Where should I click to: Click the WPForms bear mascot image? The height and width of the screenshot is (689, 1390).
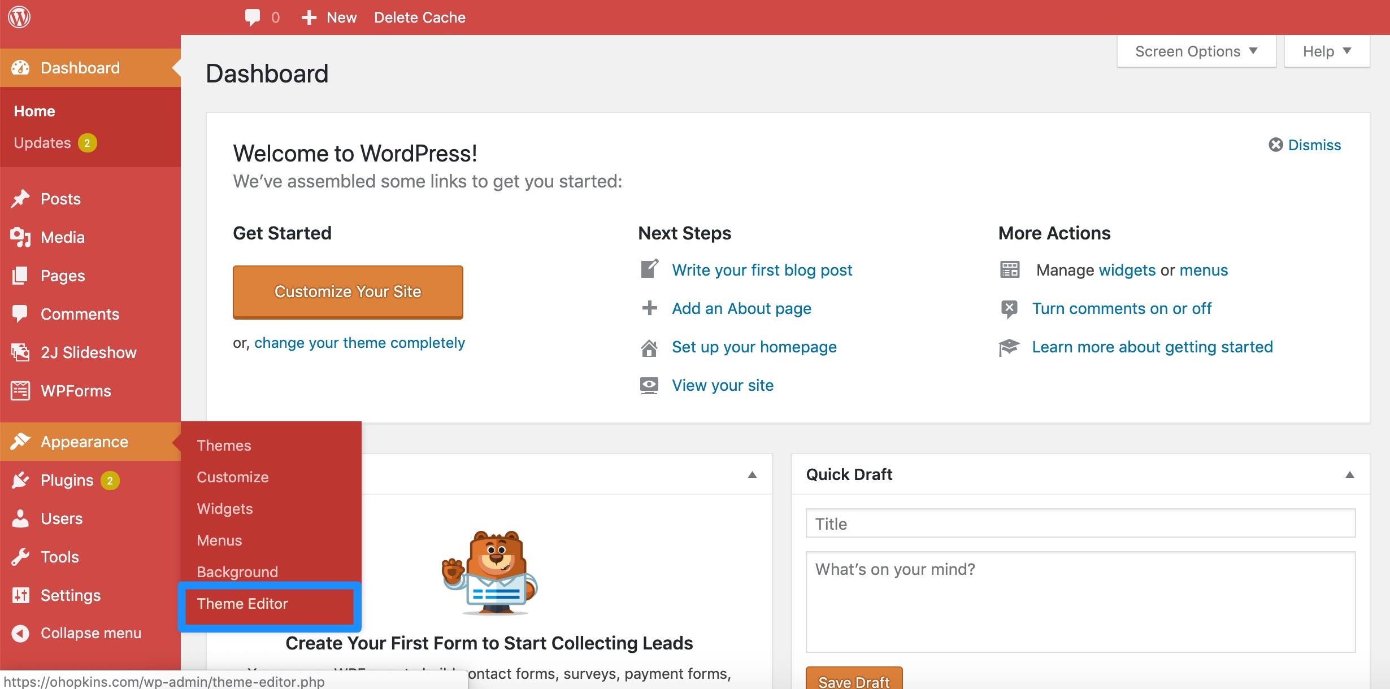tap(490, 573)
